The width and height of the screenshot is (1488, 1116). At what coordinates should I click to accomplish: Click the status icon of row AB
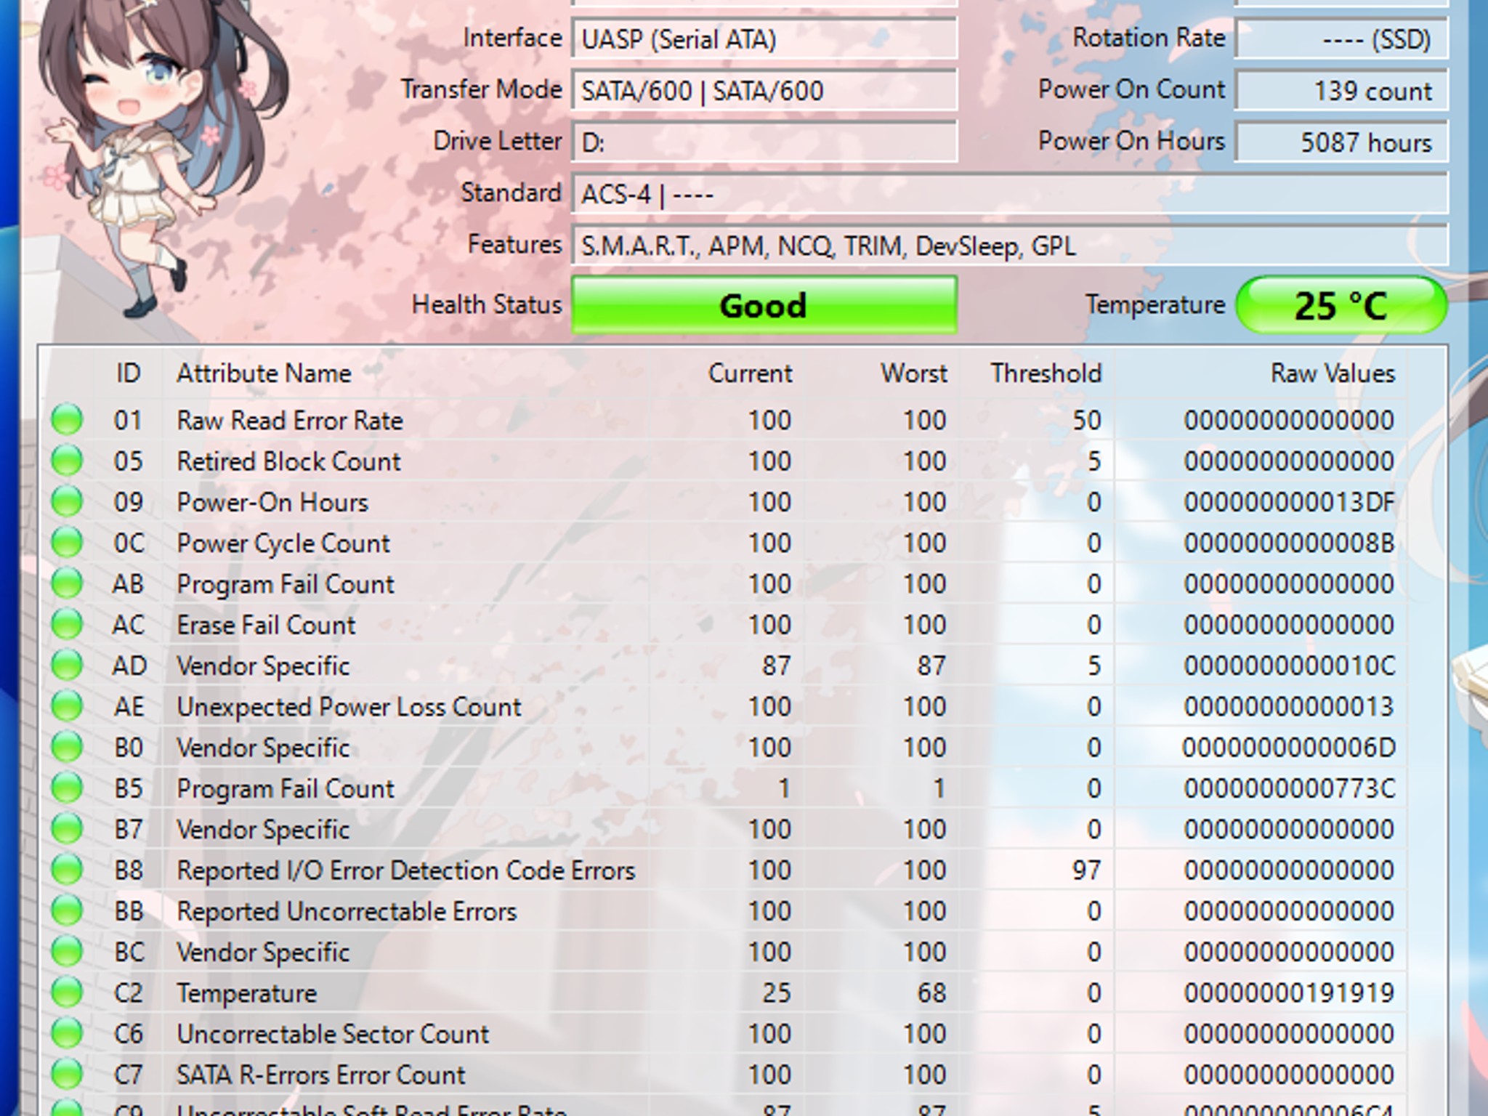tap(67, 583)
